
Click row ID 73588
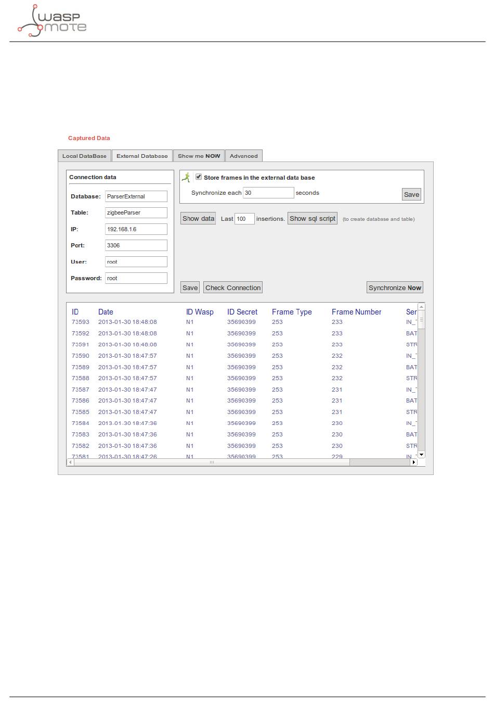pyautogui.click(x=81, y=378)
